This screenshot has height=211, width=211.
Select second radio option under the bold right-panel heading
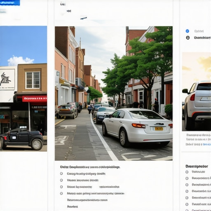point(187,178)
